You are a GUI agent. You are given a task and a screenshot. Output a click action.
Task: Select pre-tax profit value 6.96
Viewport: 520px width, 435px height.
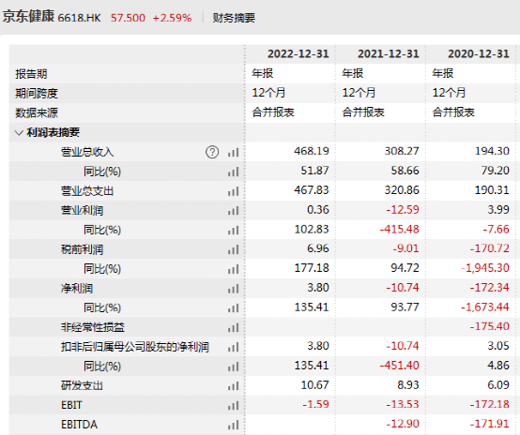point(318,248)
